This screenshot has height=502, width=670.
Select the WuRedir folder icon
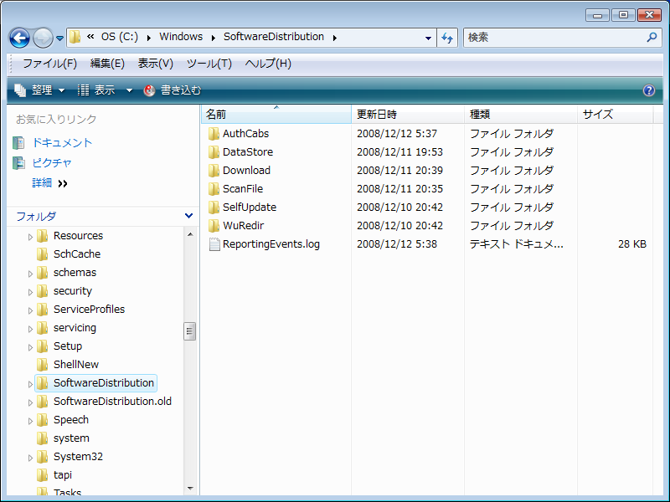coord(214,225)
